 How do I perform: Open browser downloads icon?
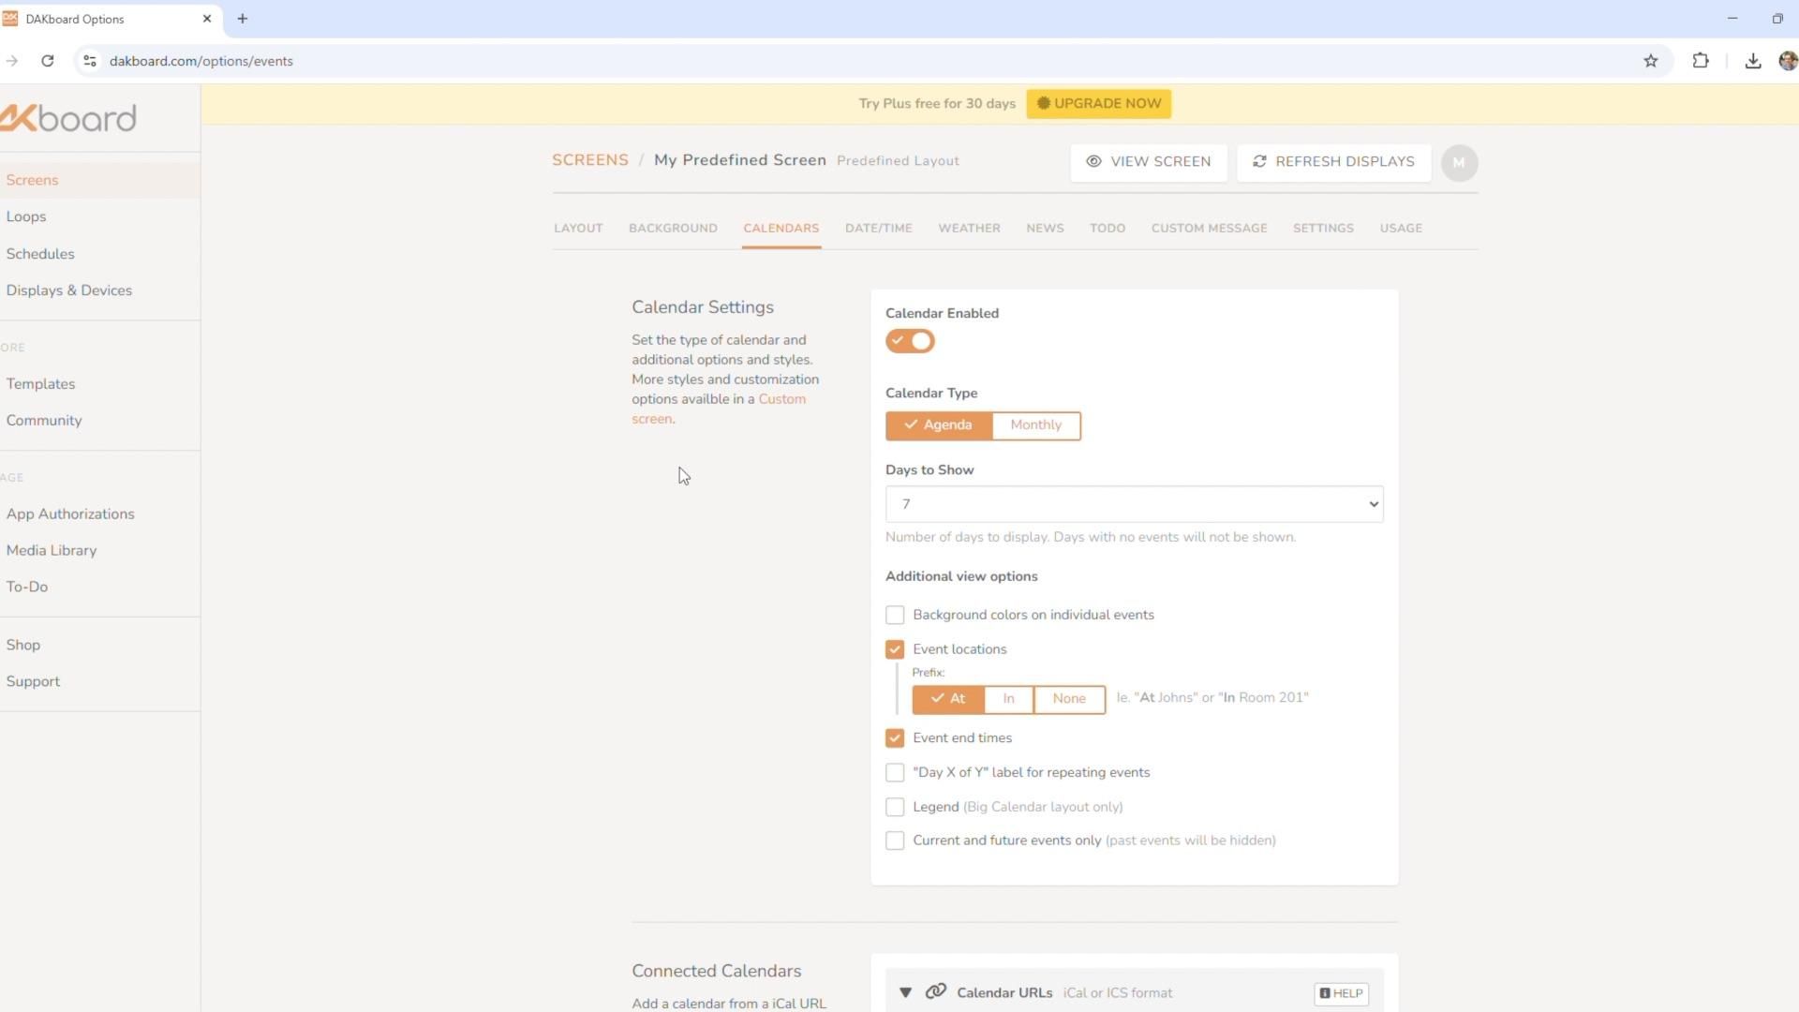[1752, 61]
